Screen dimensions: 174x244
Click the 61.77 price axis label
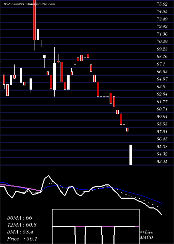pos(162,102)
